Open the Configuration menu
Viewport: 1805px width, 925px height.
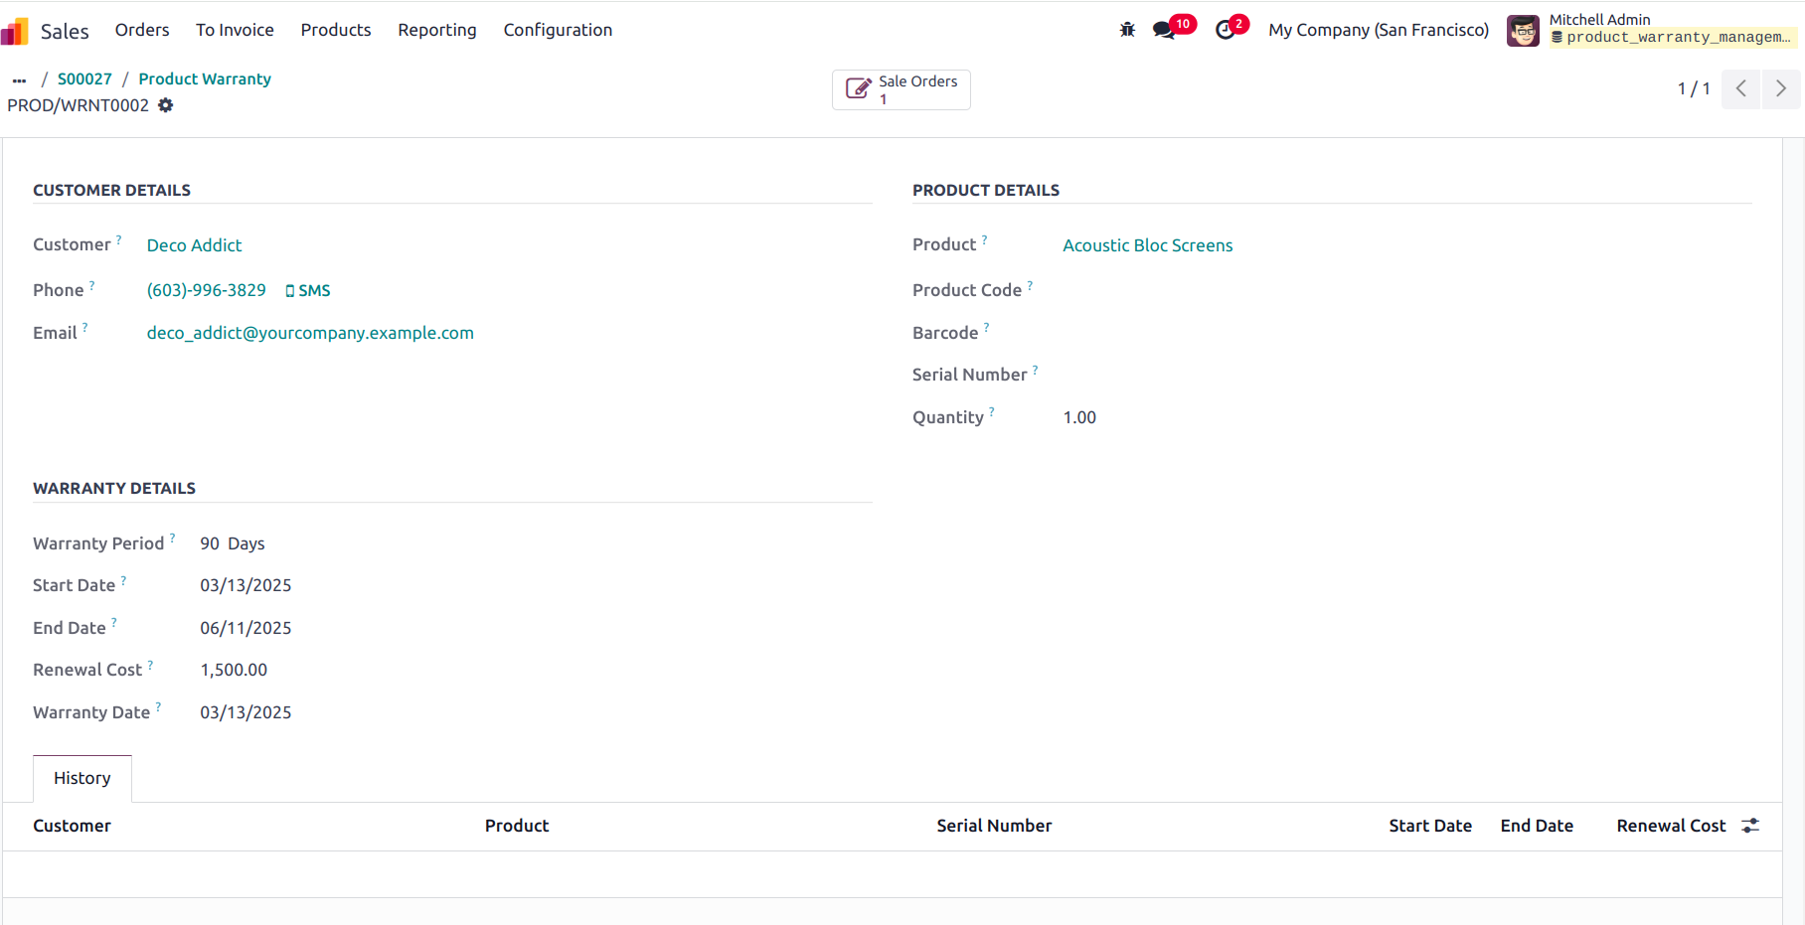coord(558,30)
